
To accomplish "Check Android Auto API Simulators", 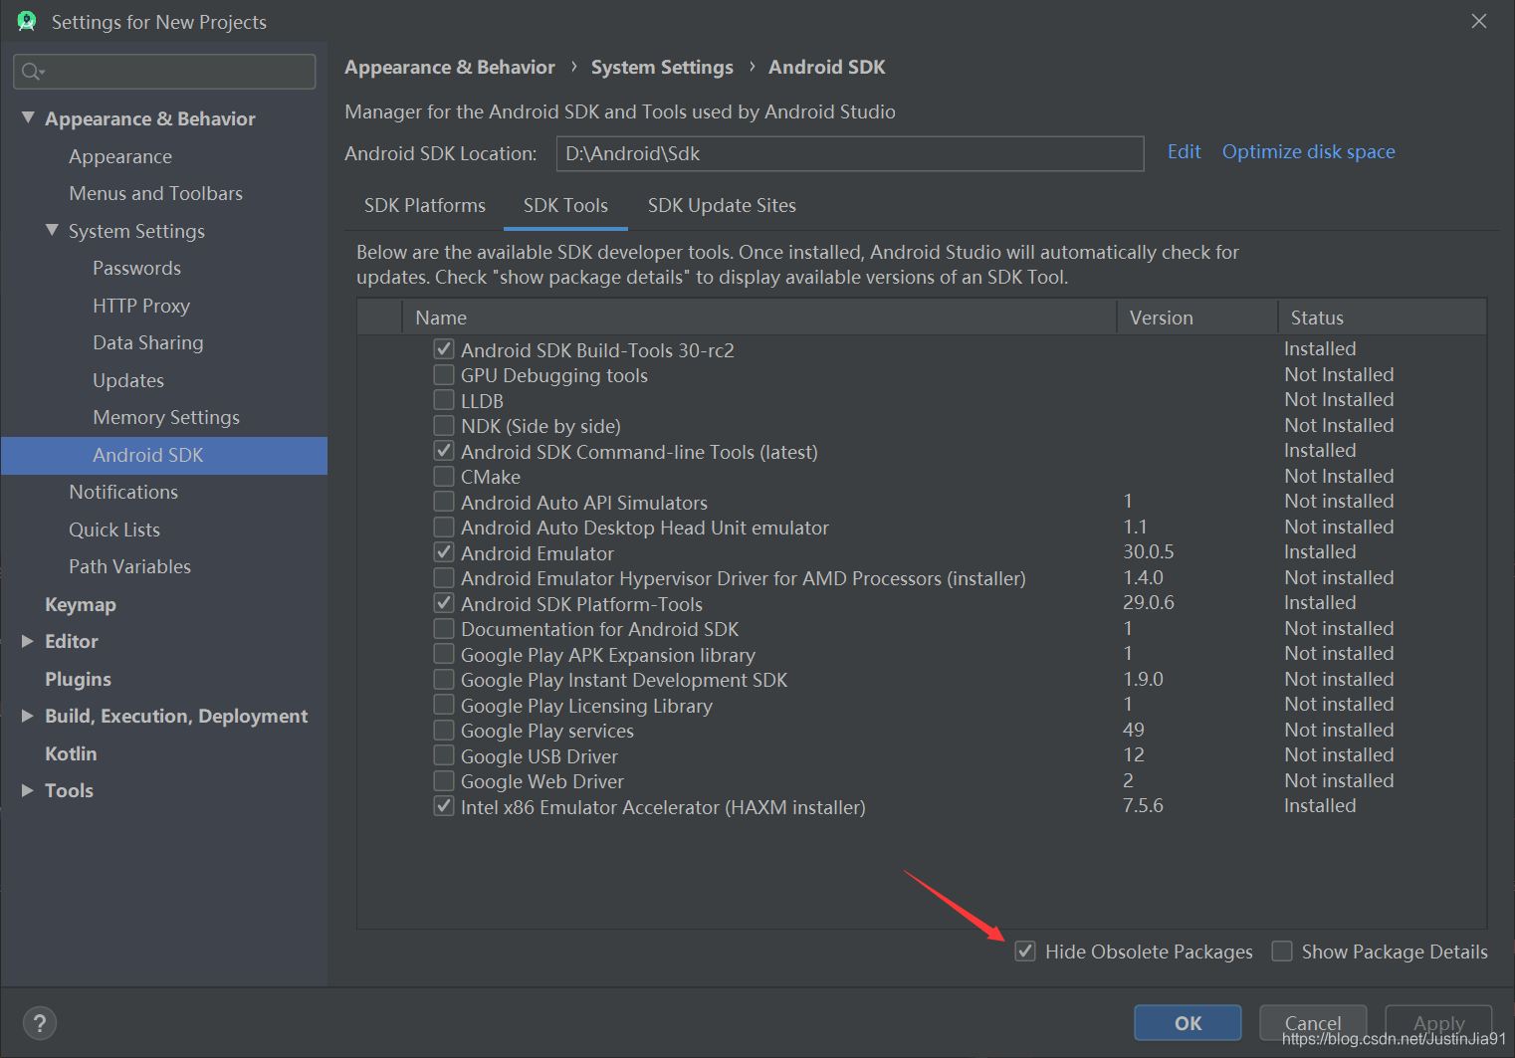I will coord(444,502).
